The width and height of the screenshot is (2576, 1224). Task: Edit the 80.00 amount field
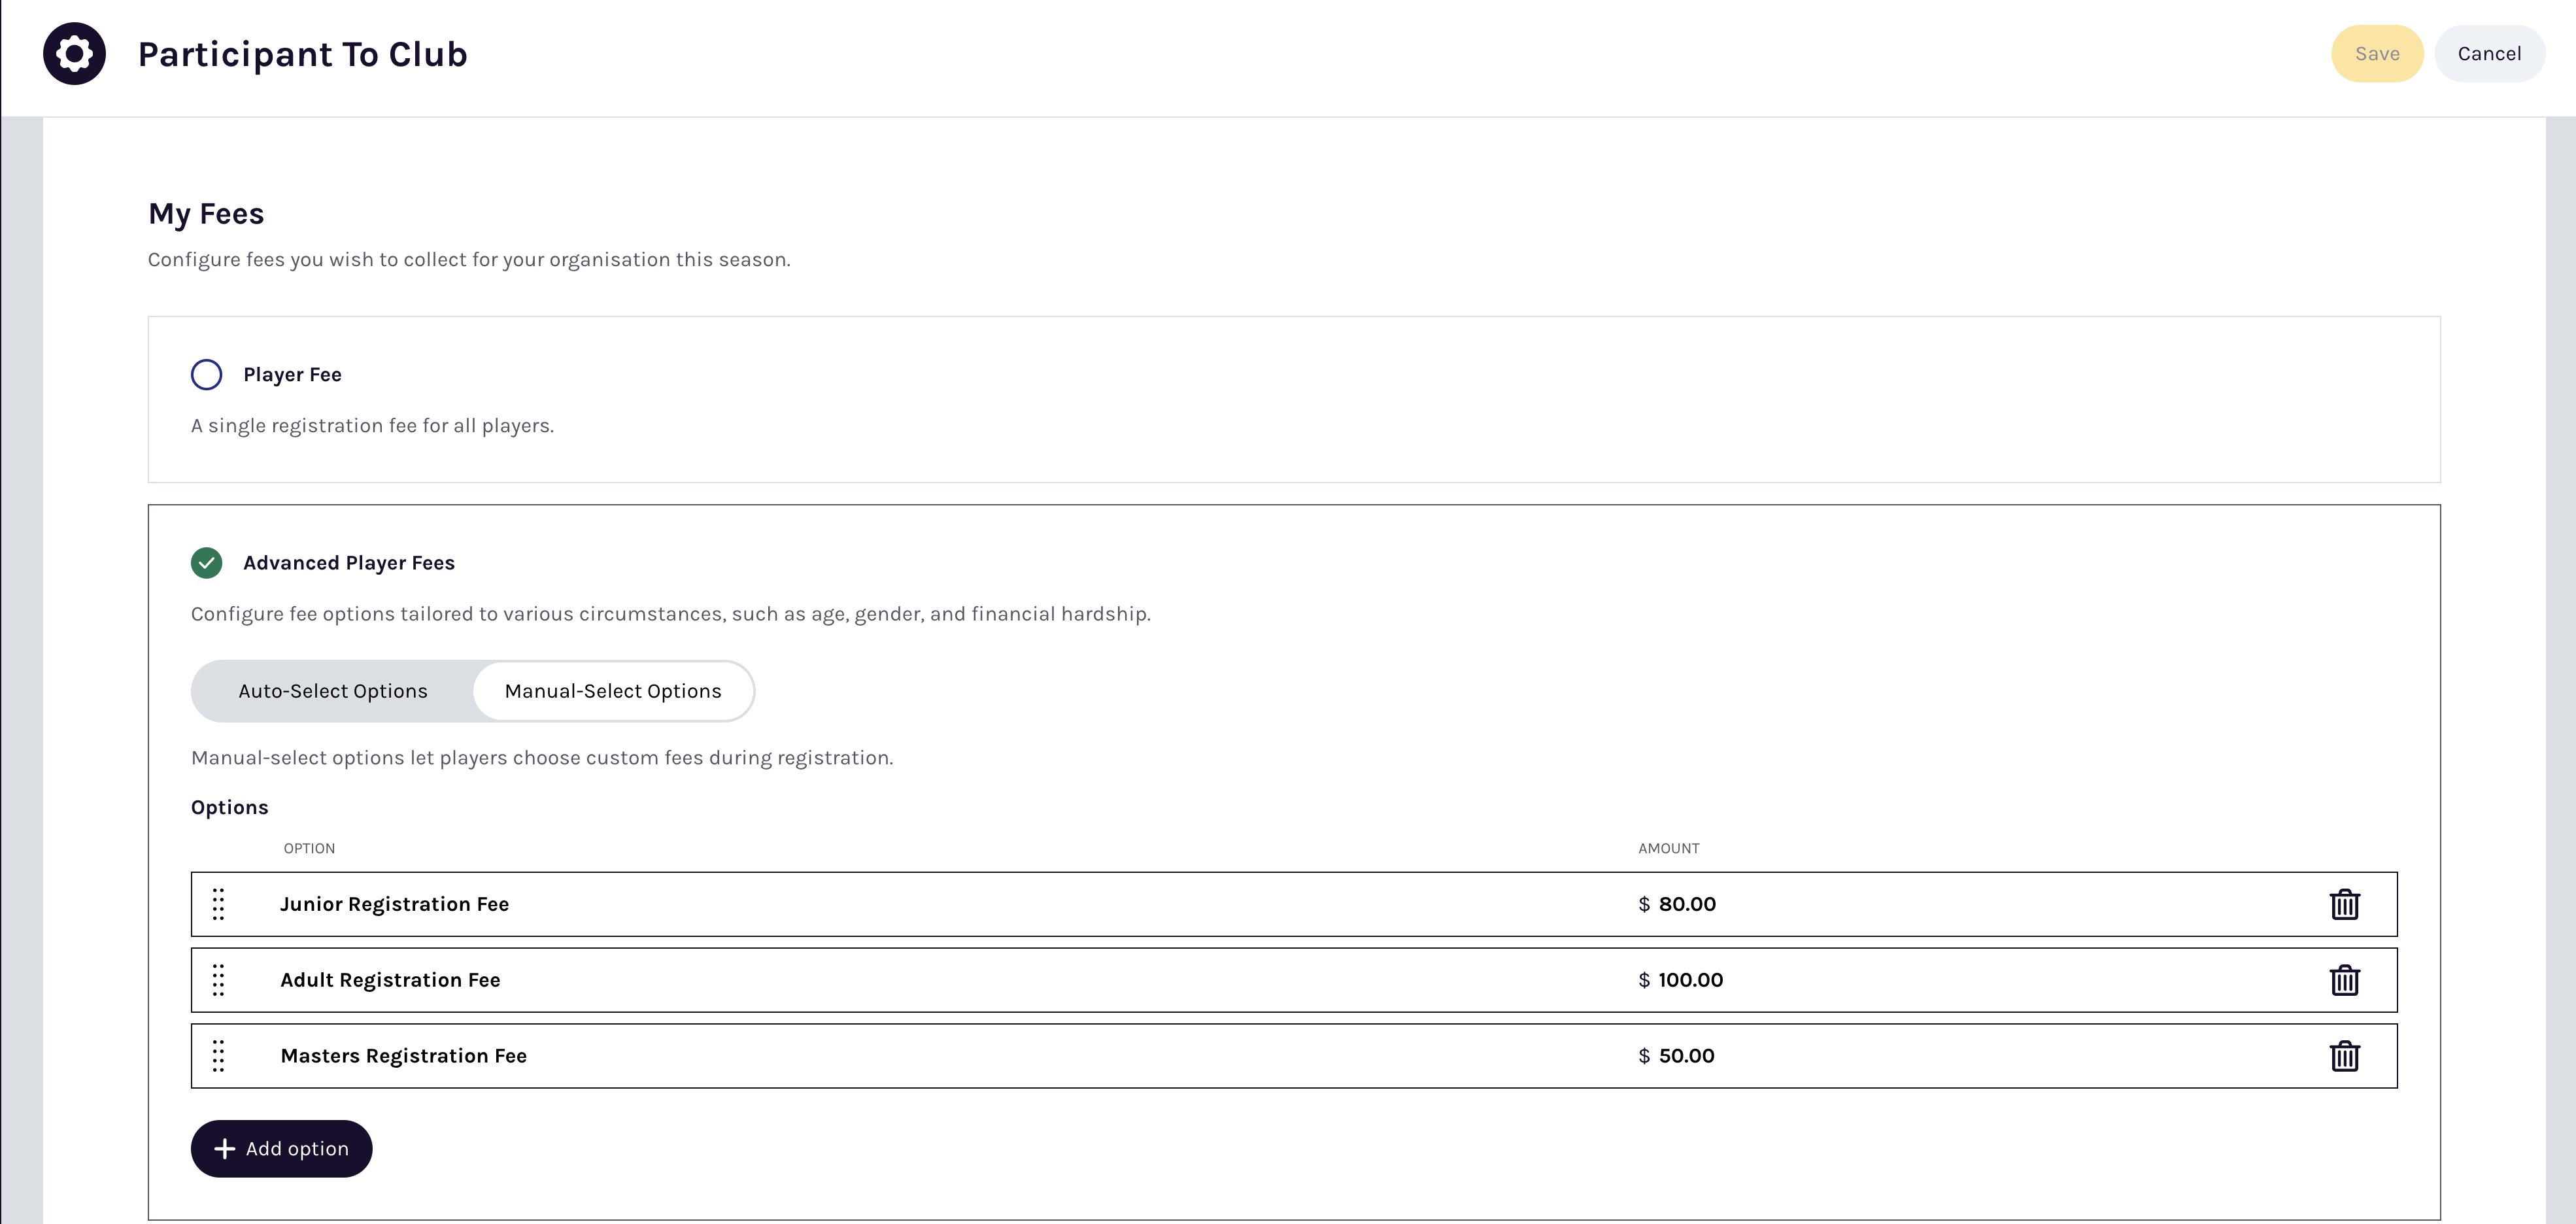tap(1687, 904)
